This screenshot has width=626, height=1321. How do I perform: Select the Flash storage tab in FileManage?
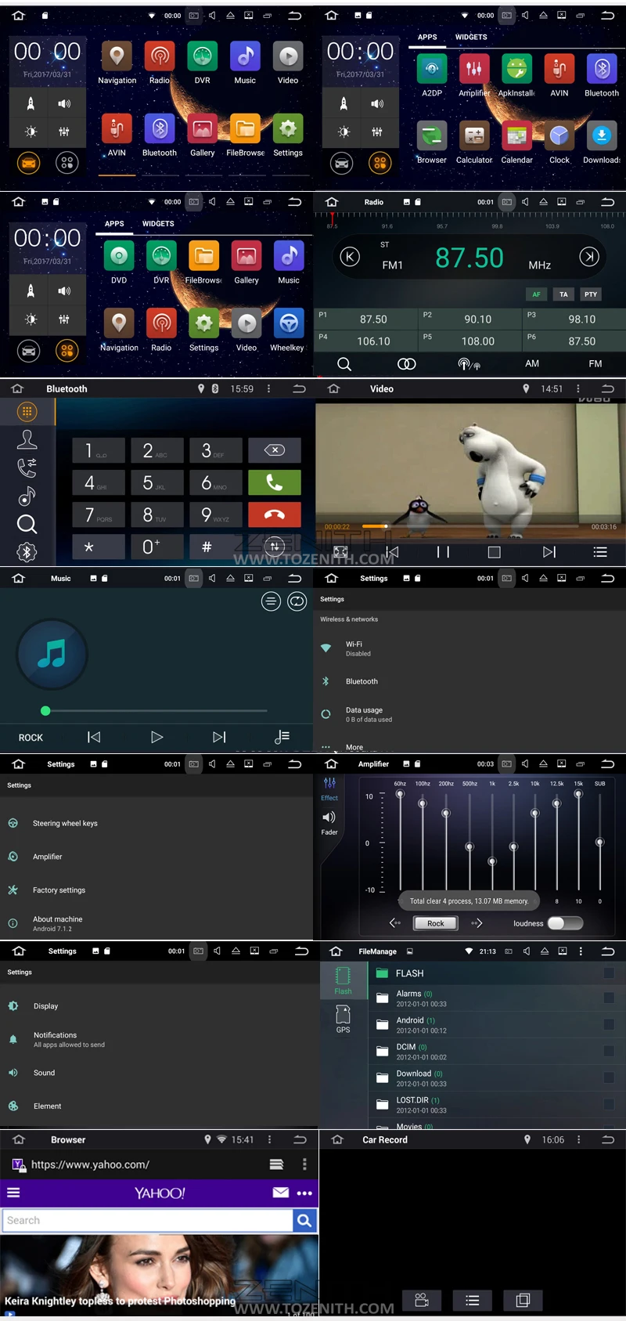pyautogui.click(x=343, y=981)
